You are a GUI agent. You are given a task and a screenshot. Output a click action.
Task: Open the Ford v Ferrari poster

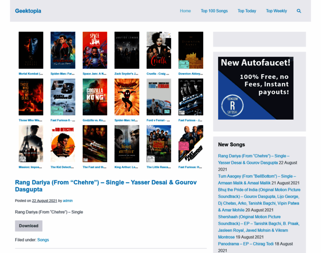pos(159,97)
